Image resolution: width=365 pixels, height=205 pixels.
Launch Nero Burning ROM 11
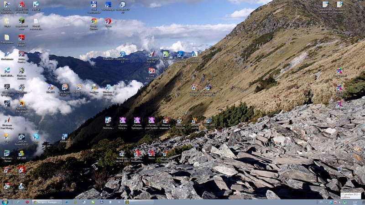tap(65, 87)
